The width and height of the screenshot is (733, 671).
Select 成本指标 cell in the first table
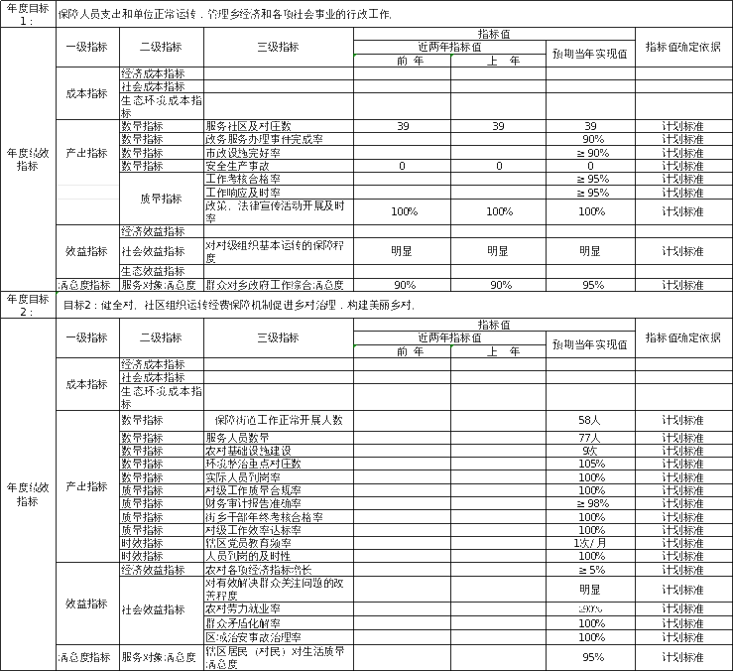(x=87, y=93)
